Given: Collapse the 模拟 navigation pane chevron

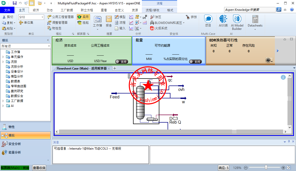Looking at the screenshot, I should pos(48,40).
